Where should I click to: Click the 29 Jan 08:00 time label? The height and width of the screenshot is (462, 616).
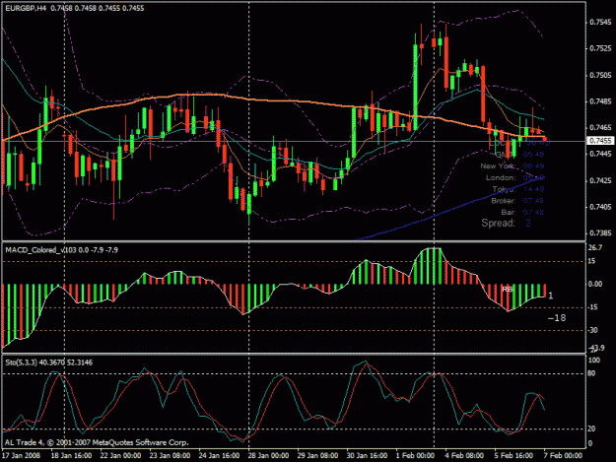click(317, 456)
